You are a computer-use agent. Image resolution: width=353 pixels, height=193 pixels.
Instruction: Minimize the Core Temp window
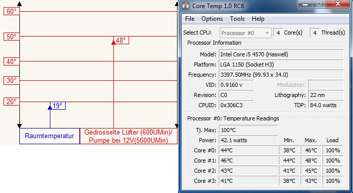point(305,4)
